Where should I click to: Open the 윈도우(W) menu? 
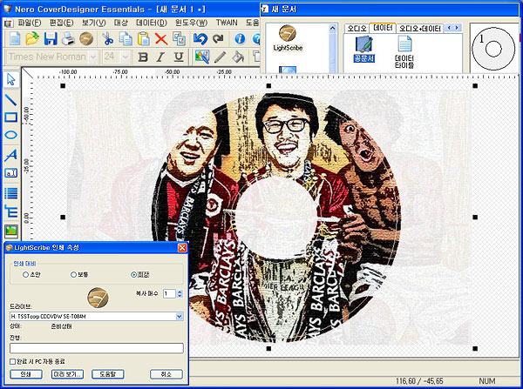point(192,23)
